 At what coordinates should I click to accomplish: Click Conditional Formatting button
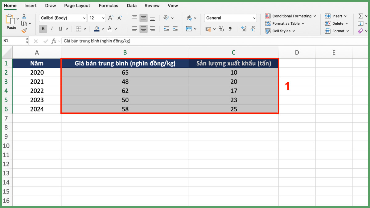(x=291, y=16)
